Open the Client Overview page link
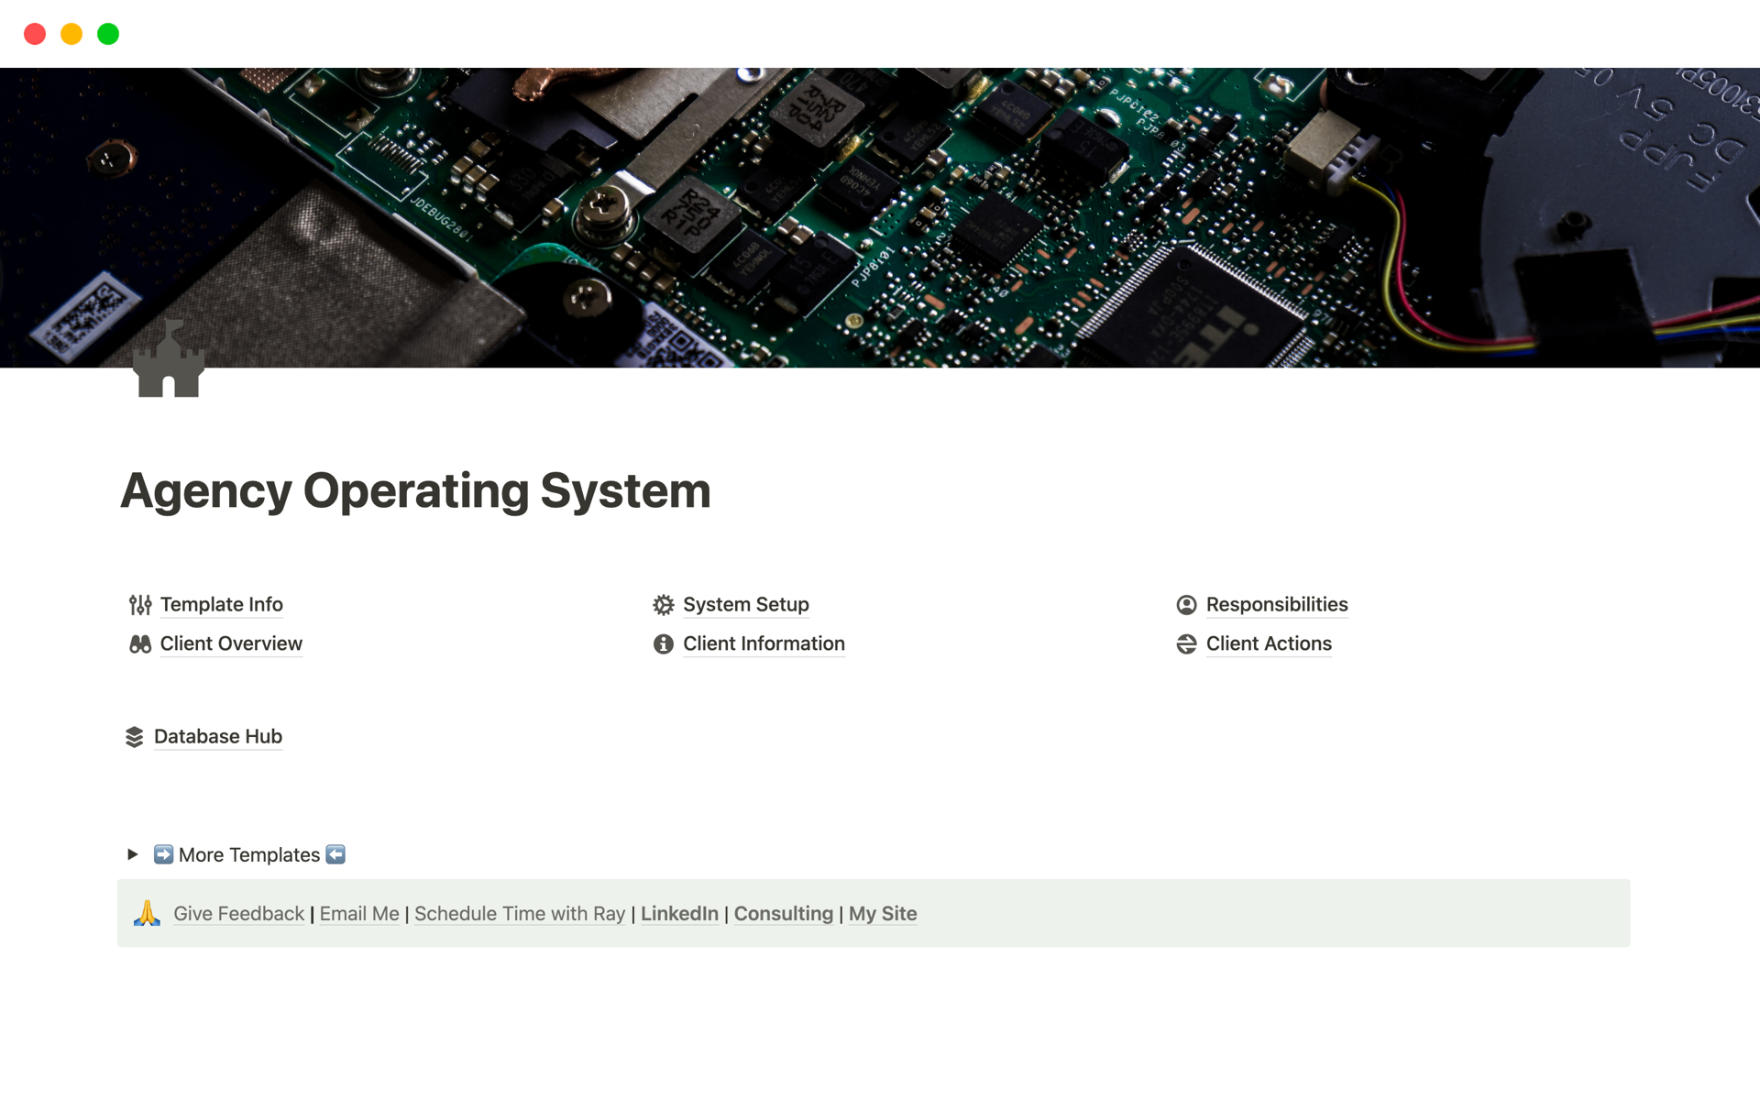1760x1100 pixels. 231,644
